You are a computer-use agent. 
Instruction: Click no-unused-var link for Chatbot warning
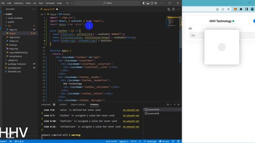click(131, 116)
